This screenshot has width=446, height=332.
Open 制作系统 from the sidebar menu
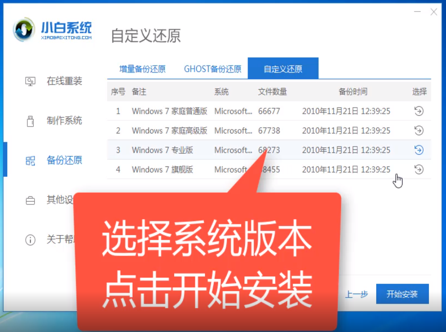pos(64,121)
